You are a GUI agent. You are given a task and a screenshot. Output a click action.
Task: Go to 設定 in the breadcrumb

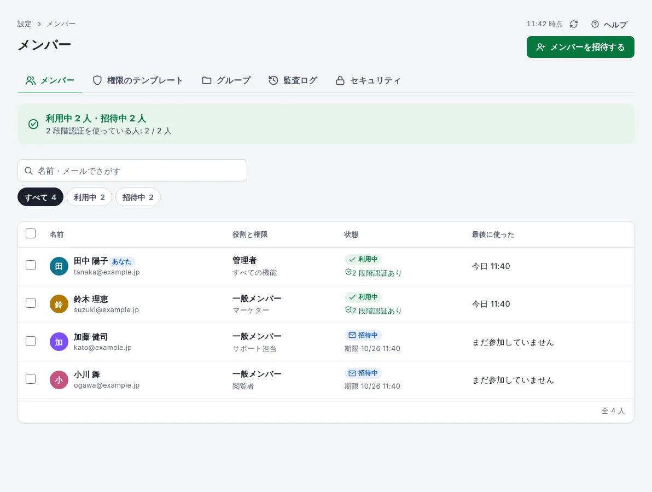(x=25, y=24)
